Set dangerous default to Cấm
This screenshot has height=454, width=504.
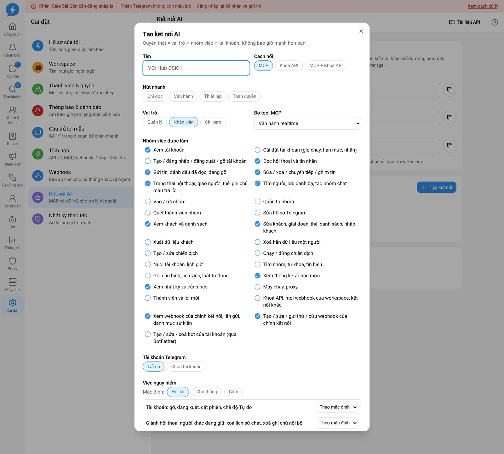pos(233,392)
